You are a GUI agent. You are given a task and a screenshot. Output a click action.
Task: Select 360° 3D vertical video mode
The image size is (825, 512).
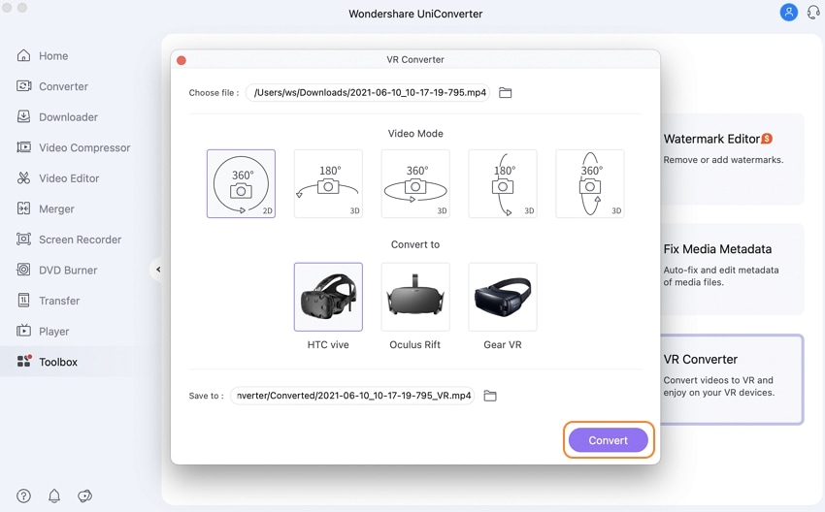click(590, 183)
